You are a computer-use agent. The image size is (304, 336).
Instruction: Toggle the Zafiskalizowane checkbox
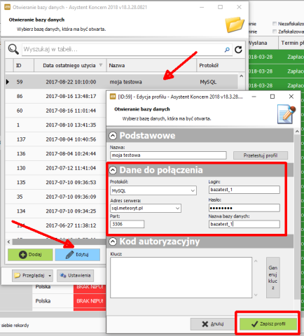(275, 31)
